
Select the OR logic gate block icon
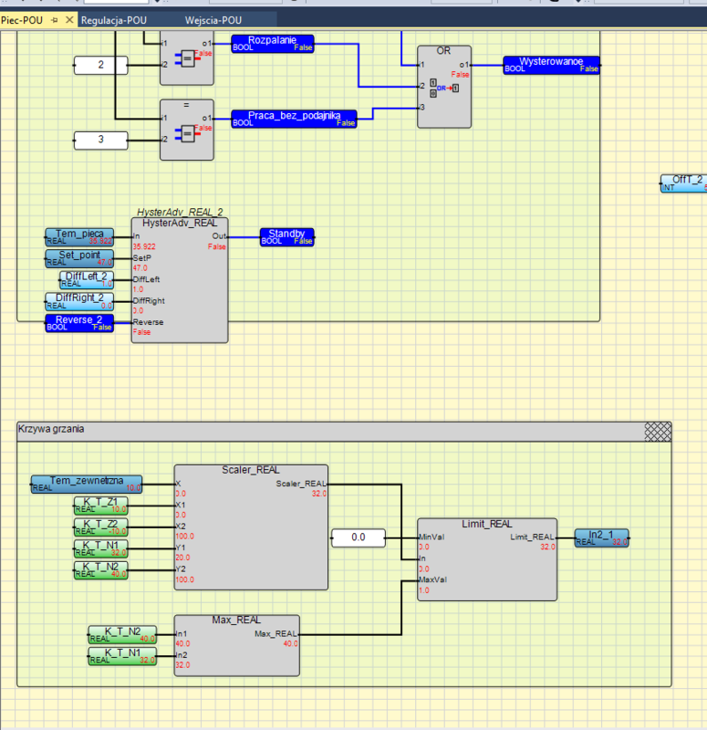click(443, 89)
